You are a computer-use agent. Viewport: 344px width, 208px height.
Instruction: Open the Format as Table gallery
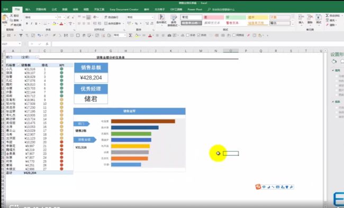click(174, 20)
